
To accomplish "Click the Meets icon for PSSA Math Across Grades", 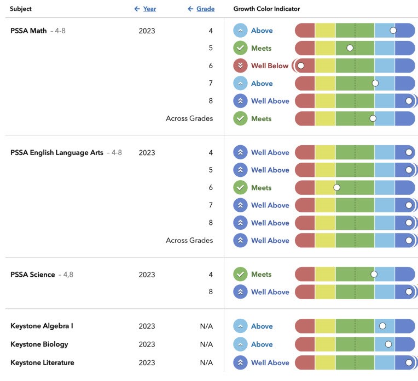I will [240, 118].
